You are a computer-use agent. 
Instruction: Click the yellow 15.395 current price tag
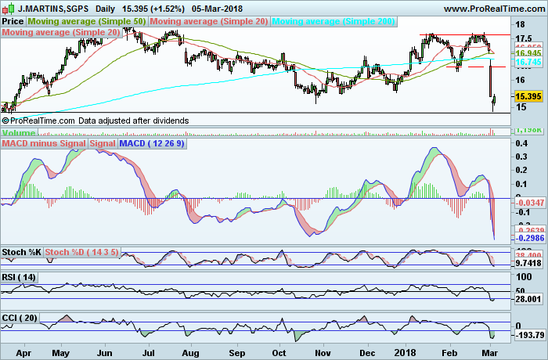528,96
